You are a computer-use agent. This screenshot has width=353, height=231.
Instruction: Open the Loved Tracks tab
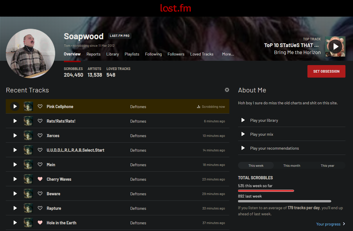coord(202,54)
